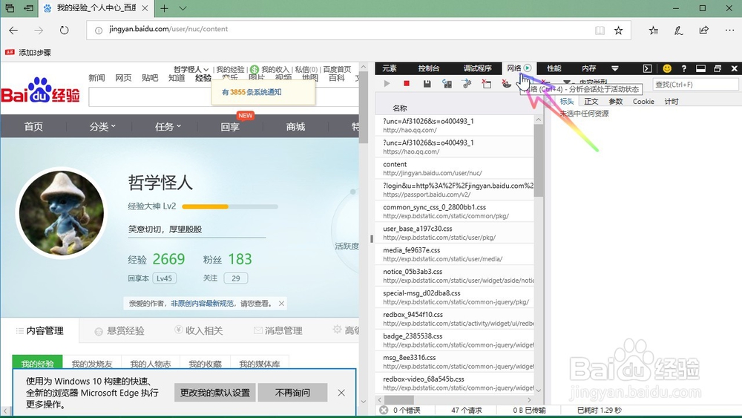The height and width of the screenshot is (418, 742).
Task: Open the 非原创内容最新规范 link
Action: [x=202, y=304]
